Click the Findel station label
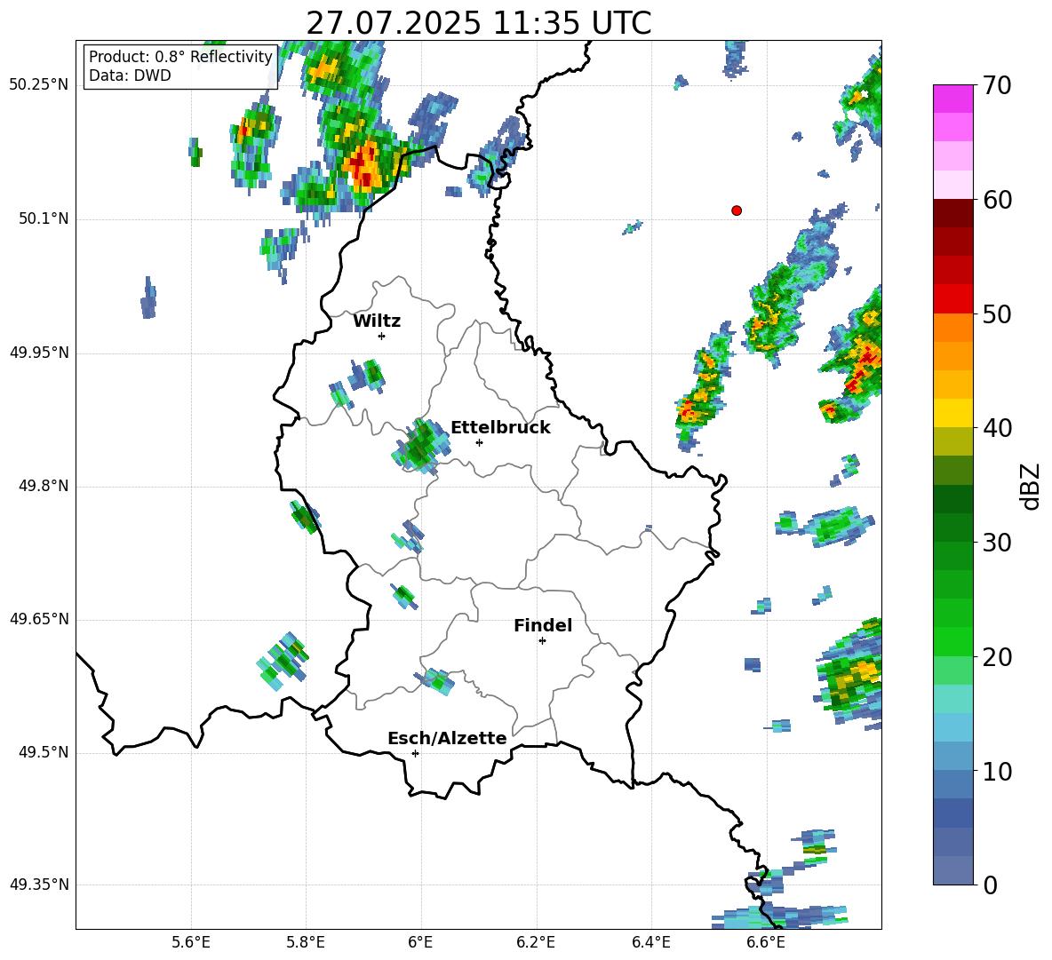 point(543,625)
